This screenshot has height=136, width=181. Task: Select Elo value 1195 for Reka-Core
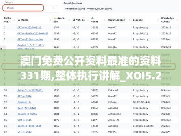pyautogui.click(x=56, y=90)
